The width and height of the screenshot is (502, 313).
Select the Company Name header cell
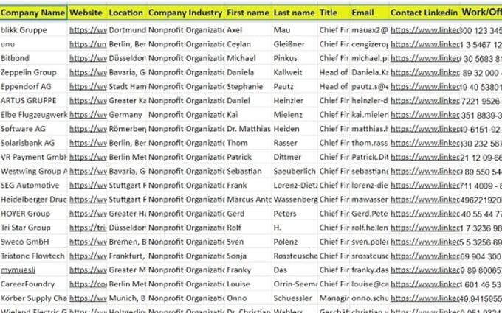point(33,13)
